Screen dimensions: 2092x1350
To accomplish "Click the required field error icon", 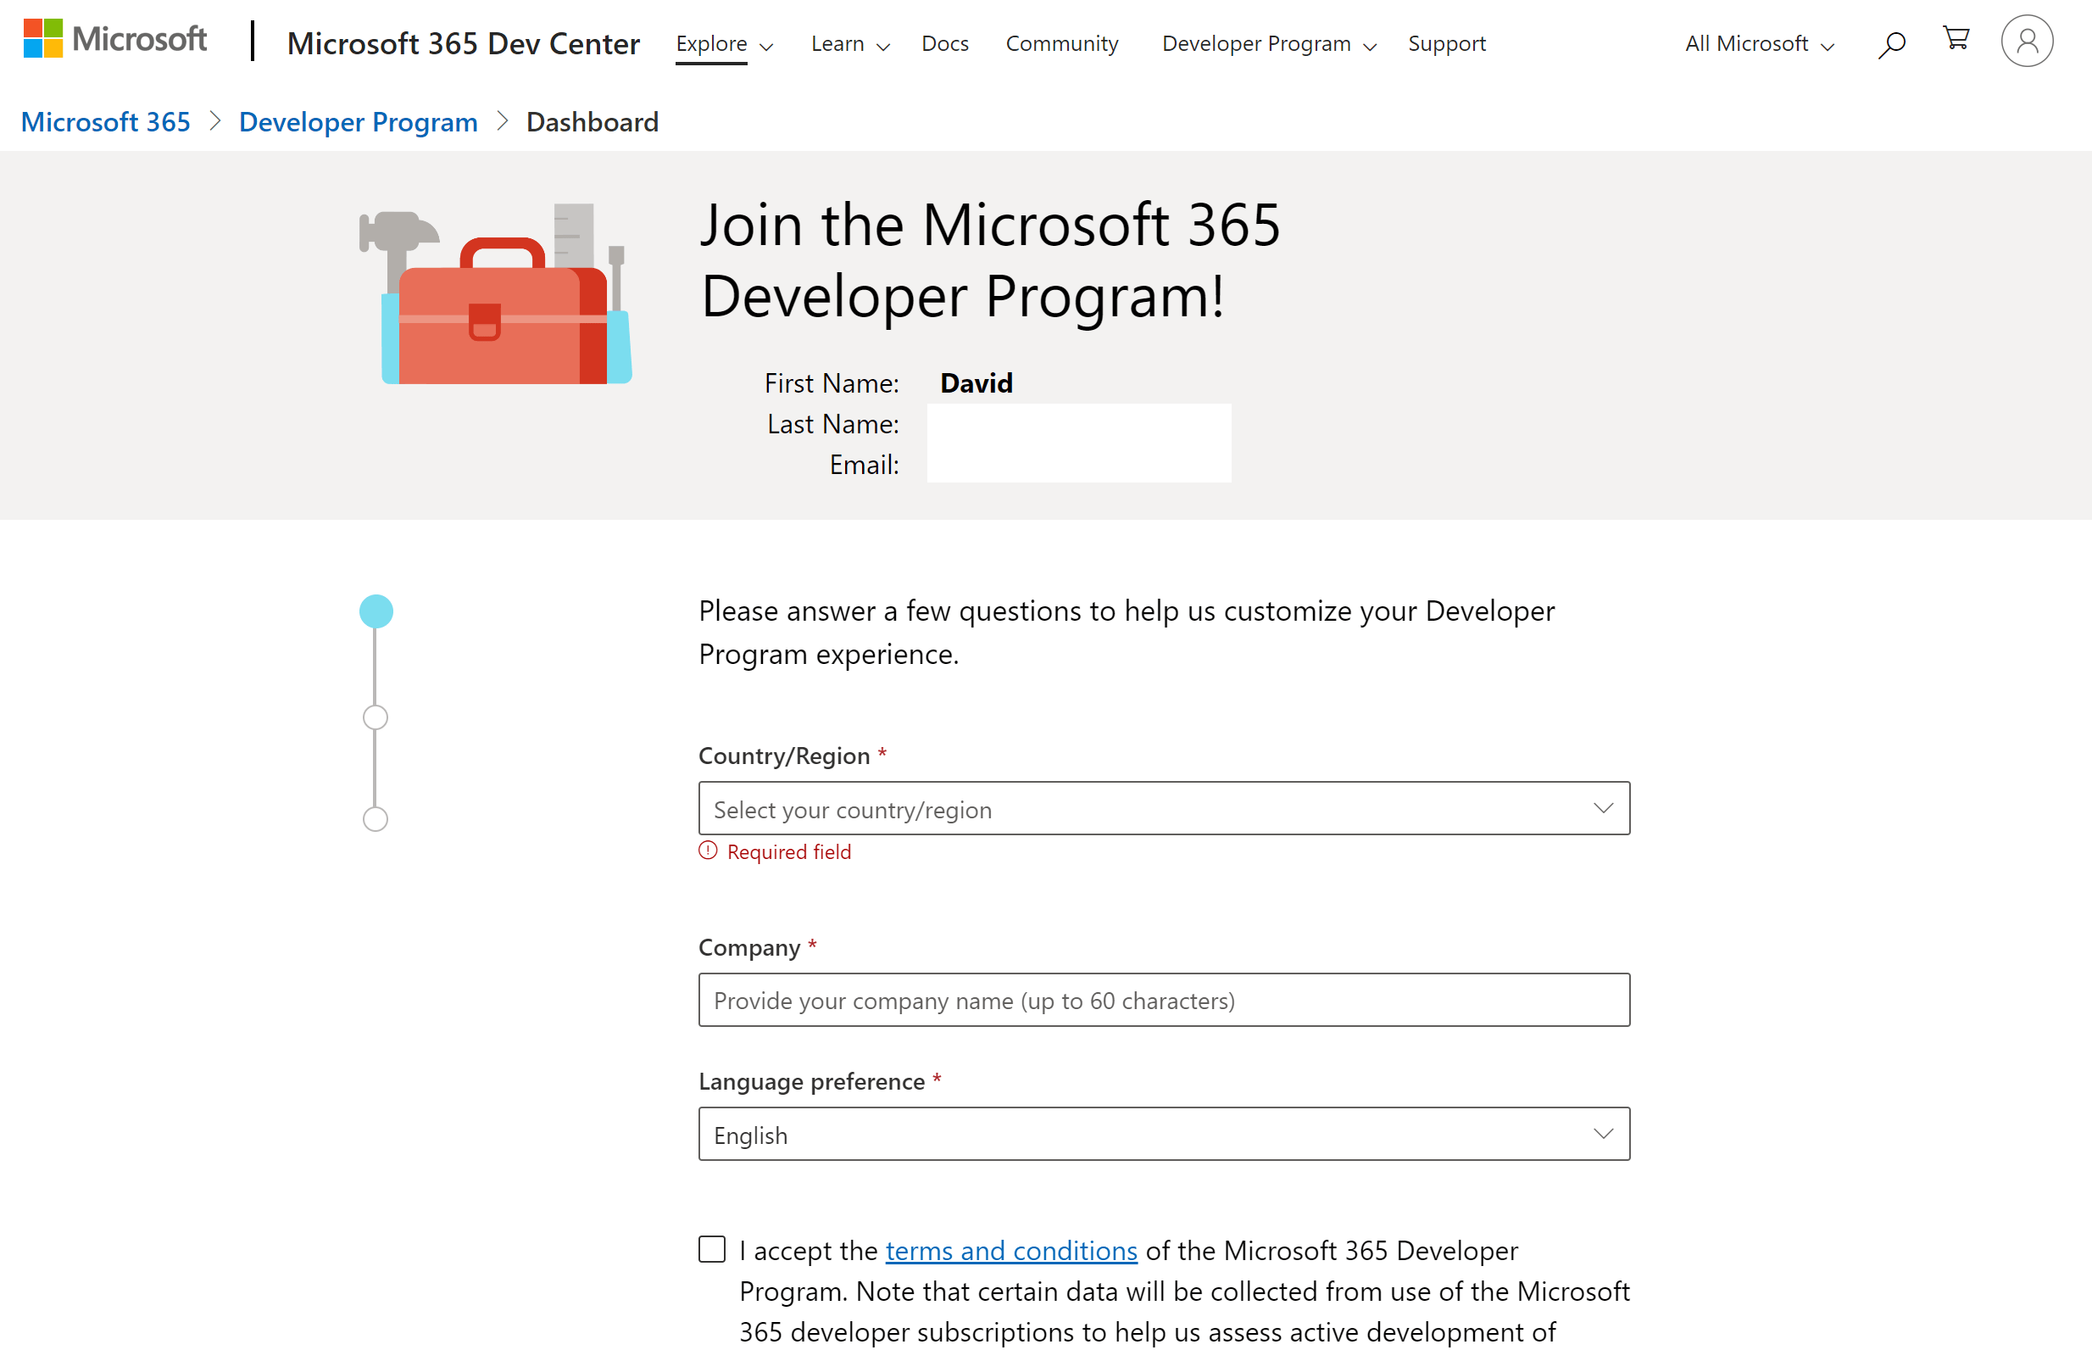I will pos(707,851).
